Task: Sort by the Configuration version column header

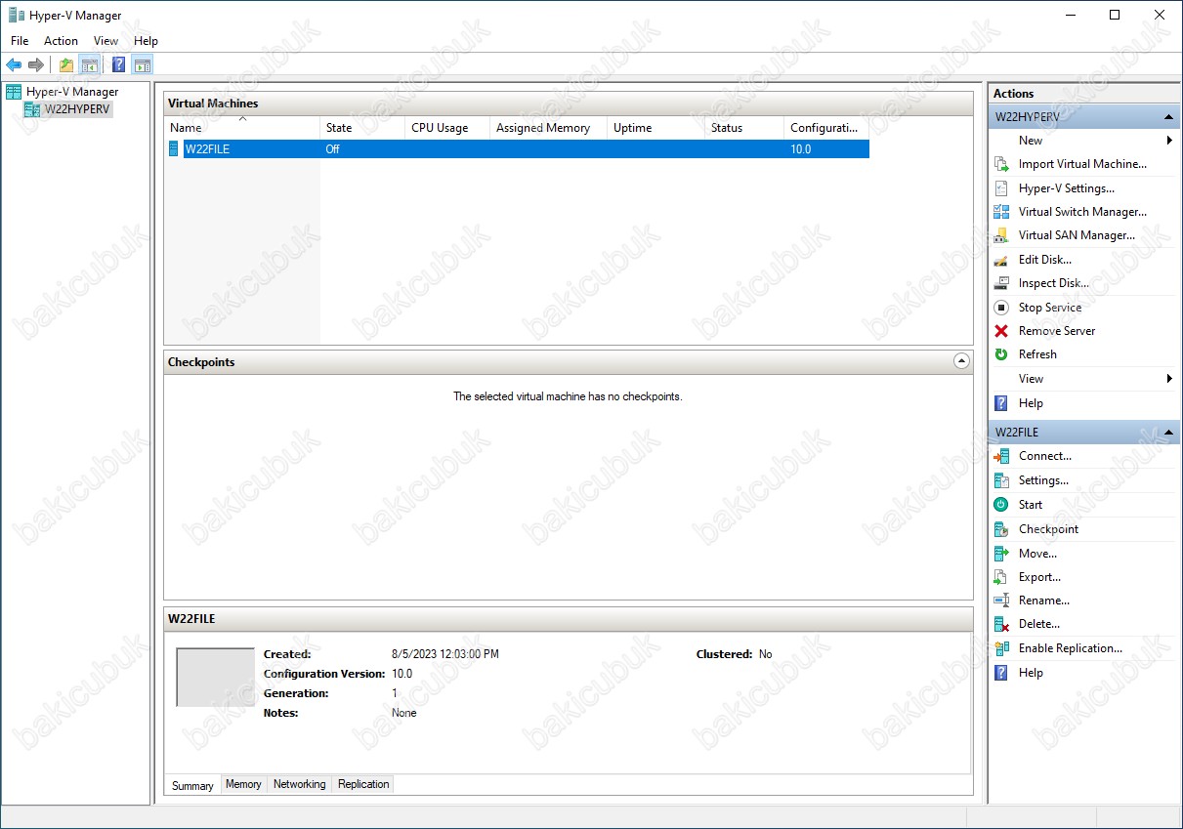Action: 825,128
